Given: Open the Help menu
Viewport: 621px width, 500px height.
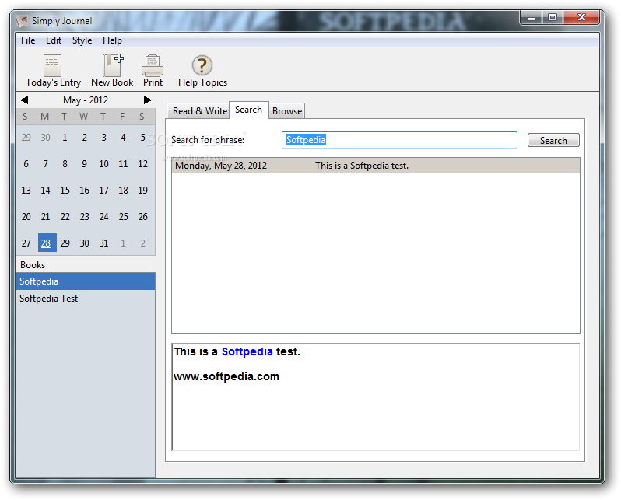Looking at the screenshot, I should (x=112, y=40).
